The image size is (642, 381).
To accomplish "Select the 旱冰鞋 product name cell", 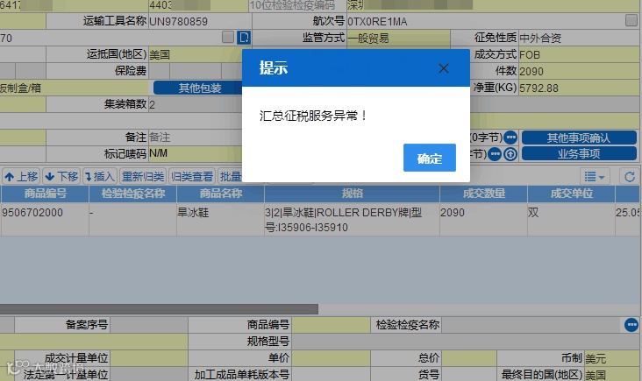I will [x=221, y=220].
